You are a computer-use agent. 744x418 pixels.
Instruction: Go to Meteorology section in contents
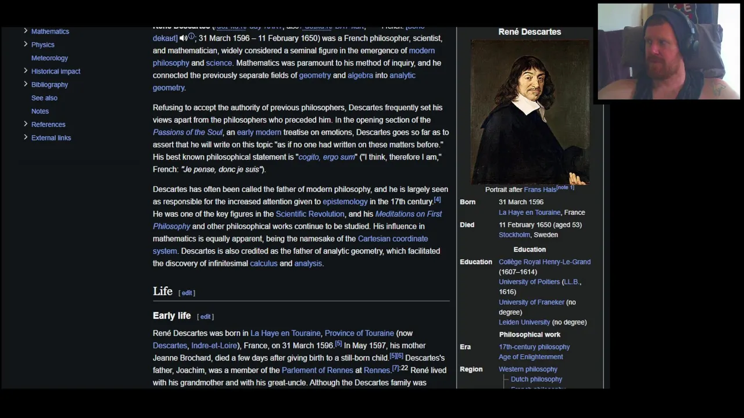[x=49, y=58]
